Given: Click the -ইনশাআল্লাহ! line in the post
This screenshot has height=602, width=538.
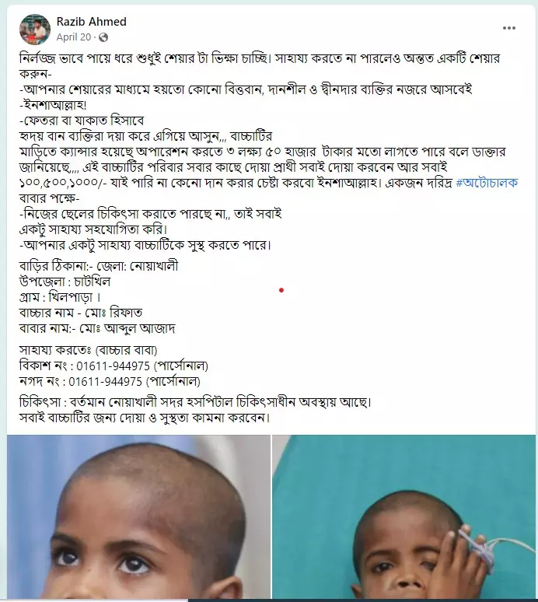Looking at the screenshot, I should 53,105.
